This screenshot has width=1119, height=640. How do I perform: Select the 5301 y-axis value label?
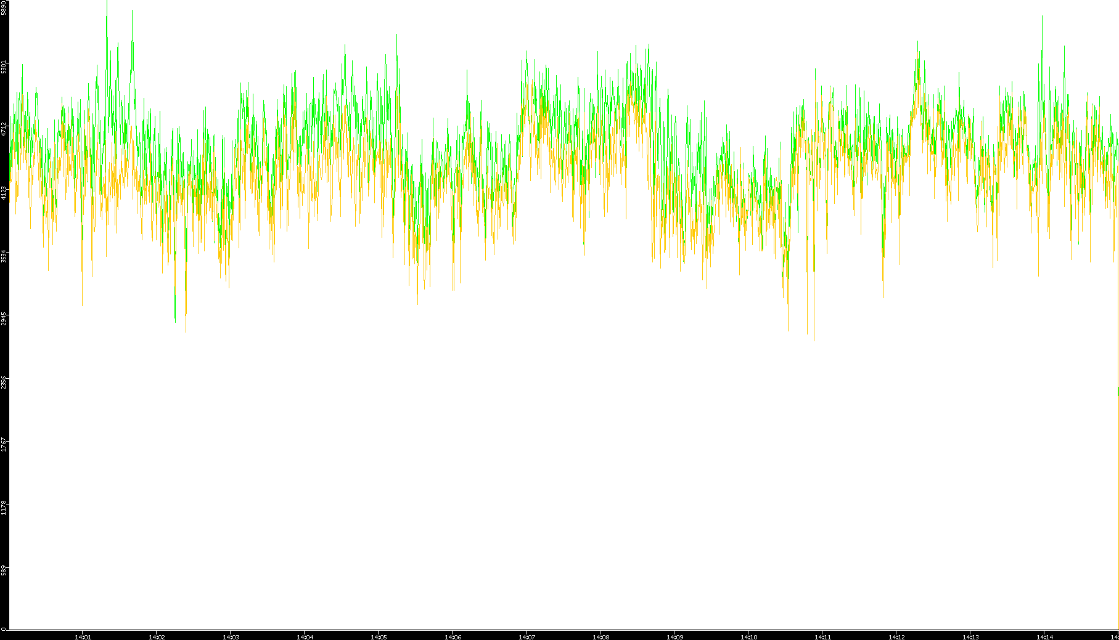click(x=4, y=67)
